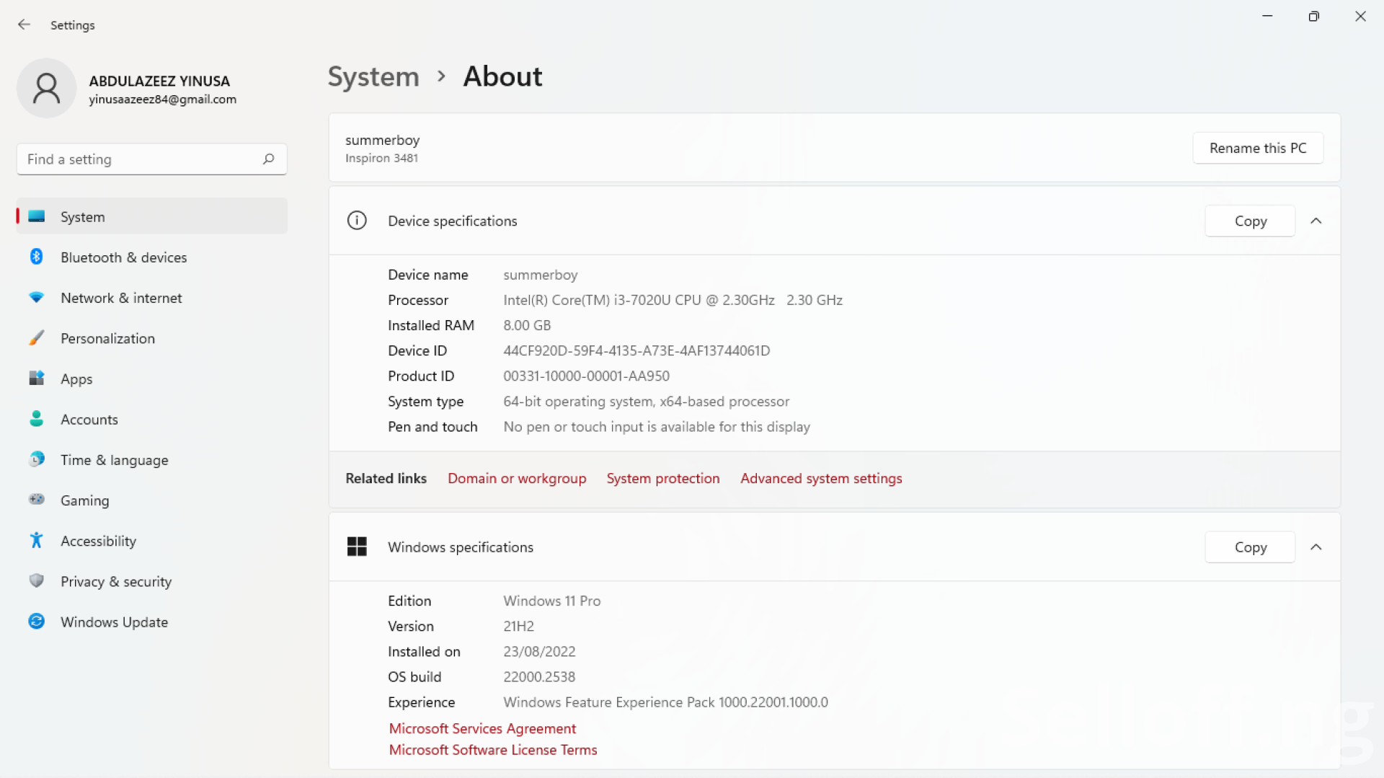Open Microsoft Services Agreement link

pos(482,728)
